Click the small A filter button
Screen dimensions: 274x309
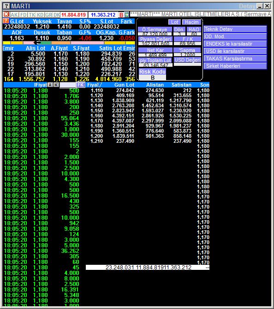(50, 85)
